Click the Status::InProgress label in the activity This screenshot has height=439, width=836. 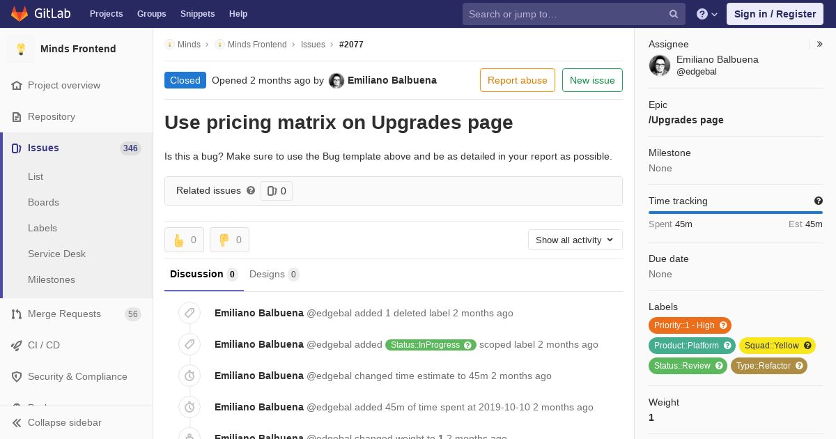click(431, 345)
